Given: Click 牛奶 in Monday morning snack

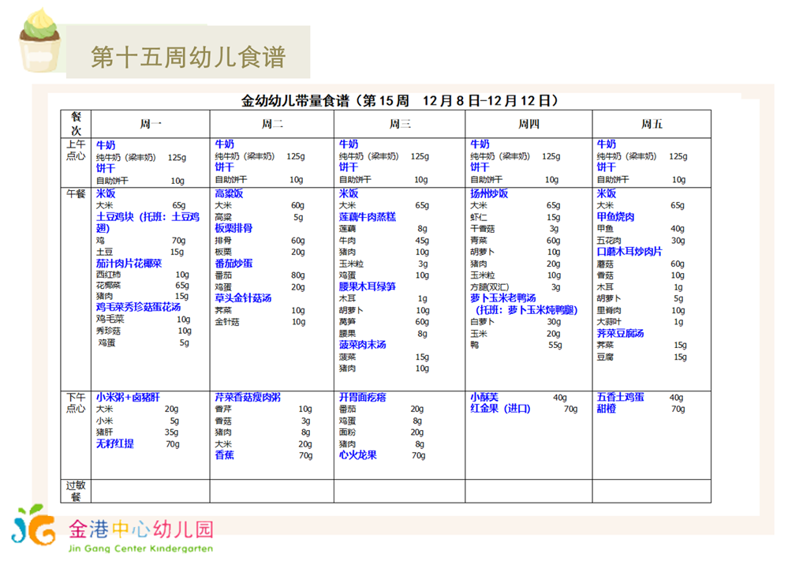Looking at the screenshot, I should 106,145.
